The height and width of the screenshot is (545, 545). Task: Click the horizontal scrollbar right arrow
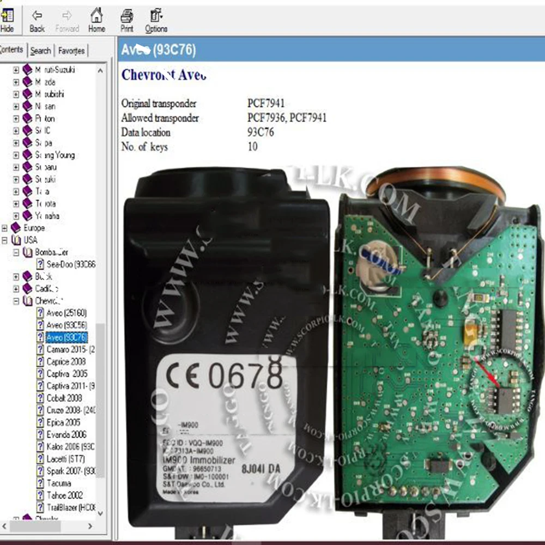click(x=90, y=526)
